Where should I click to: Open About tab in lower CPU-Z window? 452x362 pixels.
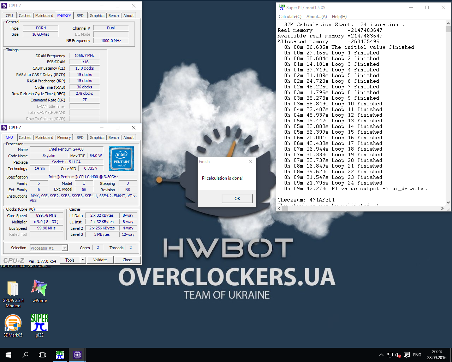(129, 138)
